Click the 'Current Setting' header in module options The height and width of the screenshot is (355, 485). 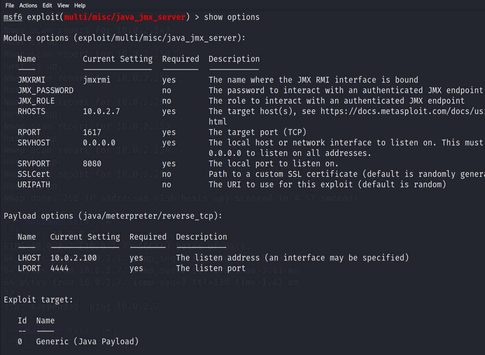pos(118,59)
